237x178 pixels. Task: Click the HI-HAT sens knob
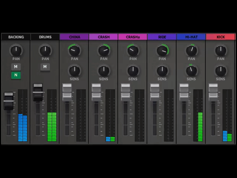191,70
